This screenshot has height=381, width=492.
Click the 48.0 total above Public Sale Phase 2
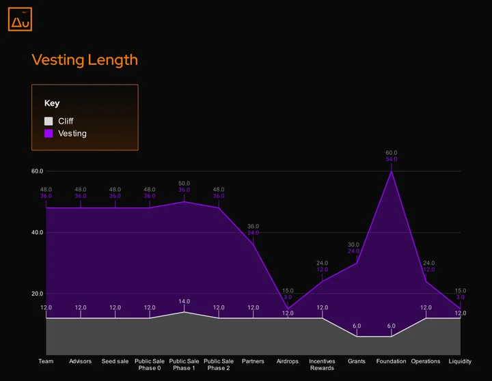219,189
